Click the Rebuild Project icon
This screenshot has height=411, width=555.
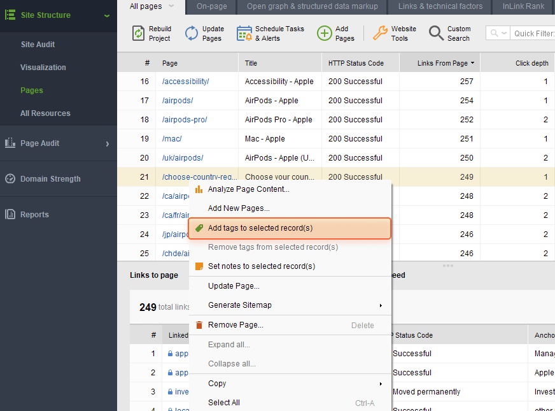click(137, 33)
